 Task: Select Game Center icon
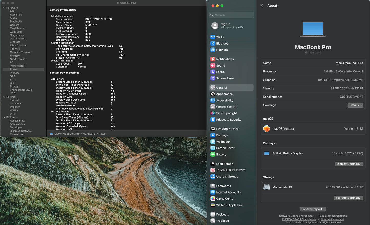point(213,199)
